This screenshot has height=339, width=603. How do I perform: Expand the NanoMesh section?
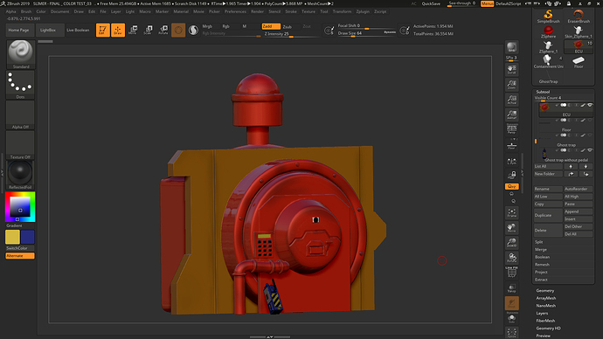click(546, 306)
